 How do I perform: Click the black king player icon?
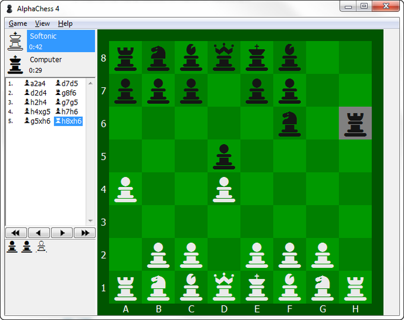coord(15,64)
